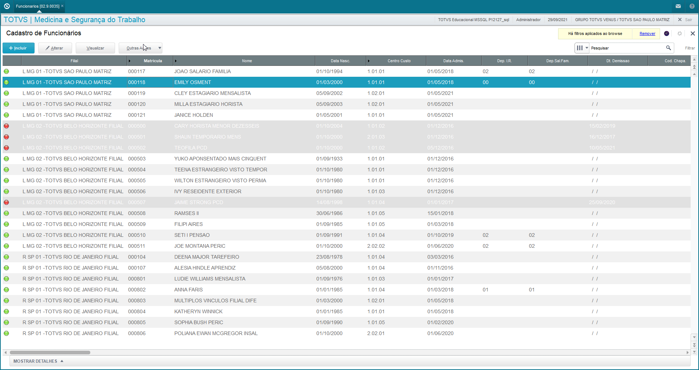699x370 pixels.
Task: Open the help question mark icon
Action: 692,6
